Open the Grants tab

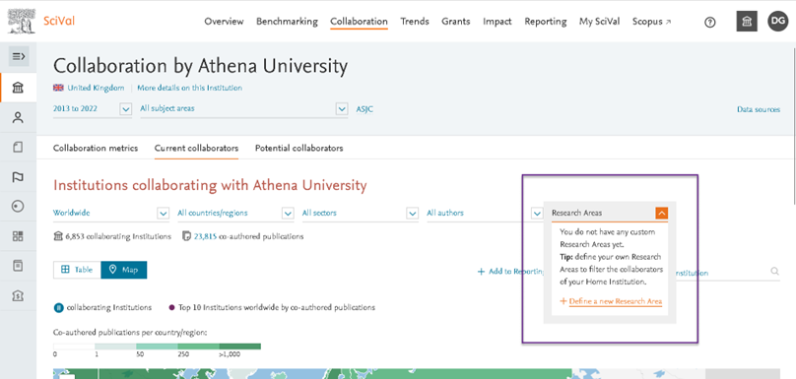click(x=456, y=22)
